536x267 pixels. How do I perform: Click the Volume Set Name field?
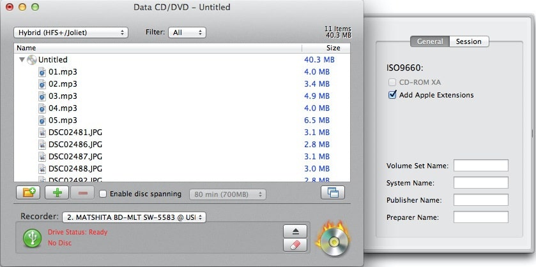point(480,166)
